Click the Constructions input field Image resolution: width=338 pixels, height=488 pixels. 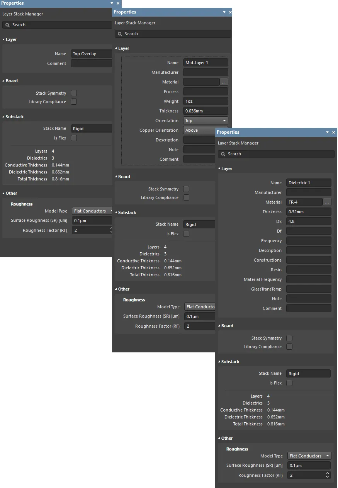(x=309, y=260)
